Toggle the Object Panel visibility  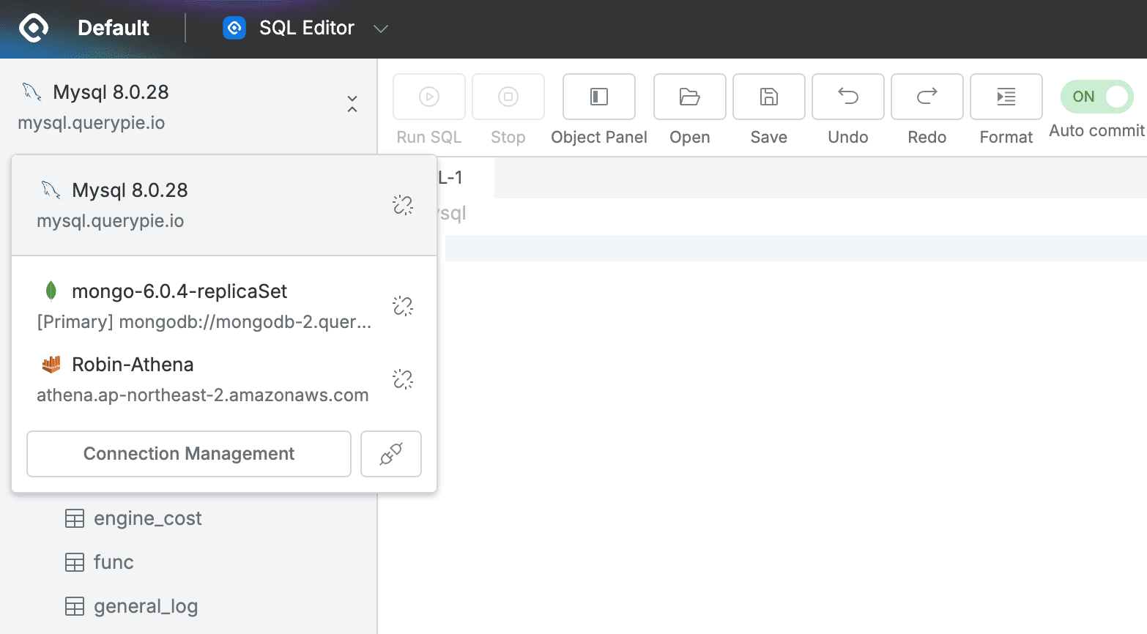pyautogui.click(x=598, y=97)
